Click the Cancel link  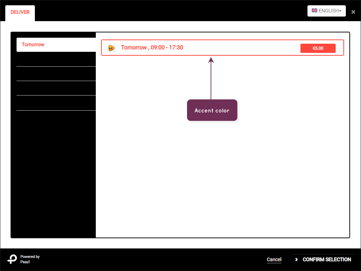click(274, 259)
